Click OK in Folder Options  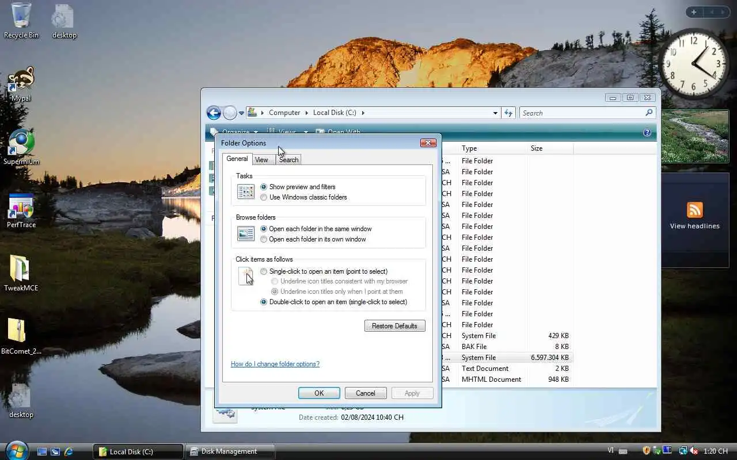click(319, 393)
